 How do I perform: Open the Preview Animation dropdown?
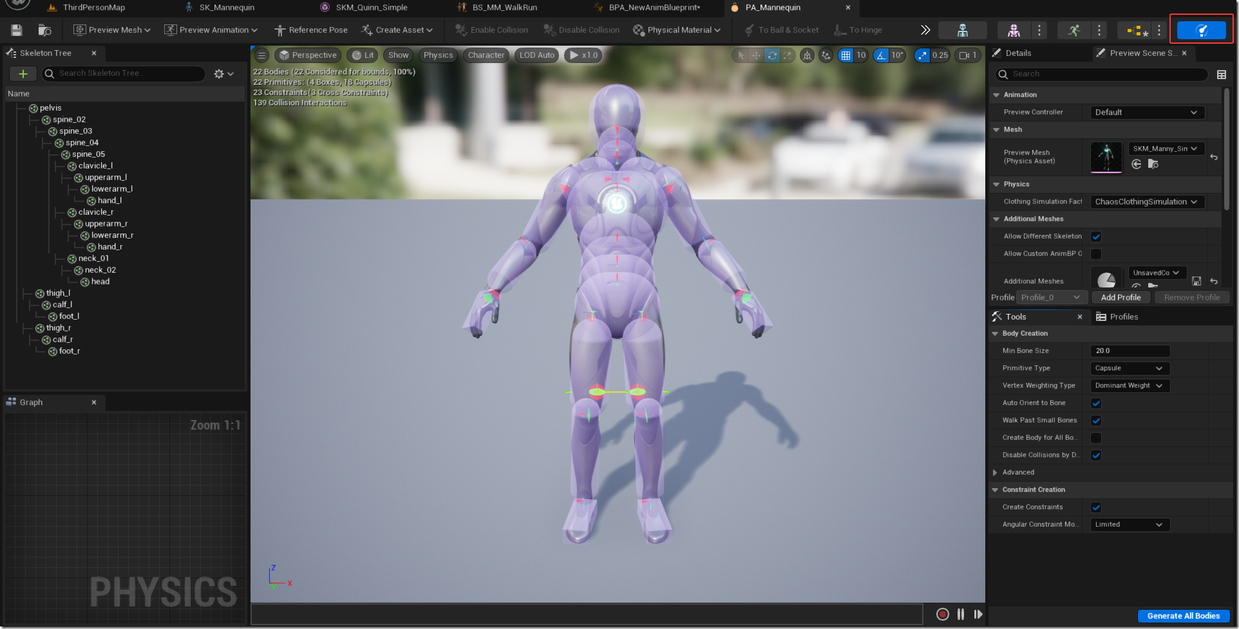click(x=211, y=30)
